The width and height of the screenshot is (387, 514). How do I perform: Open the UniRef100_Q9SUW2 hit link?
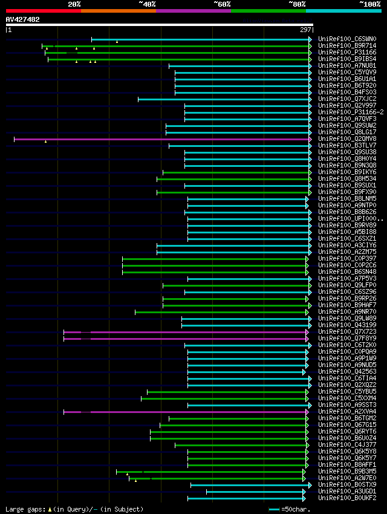tap(347, 126)
